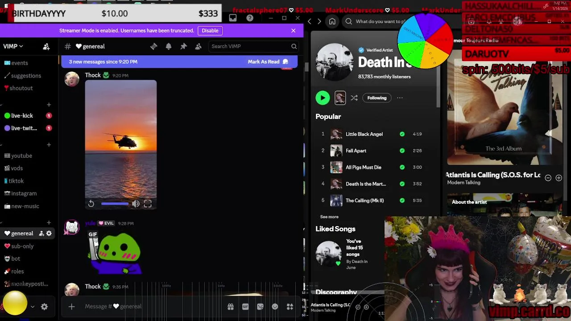This screenshot has width=571, height=321.
Task: Toggle liked checkmark for Little Black Angel
Action: [x=402, y=134]
